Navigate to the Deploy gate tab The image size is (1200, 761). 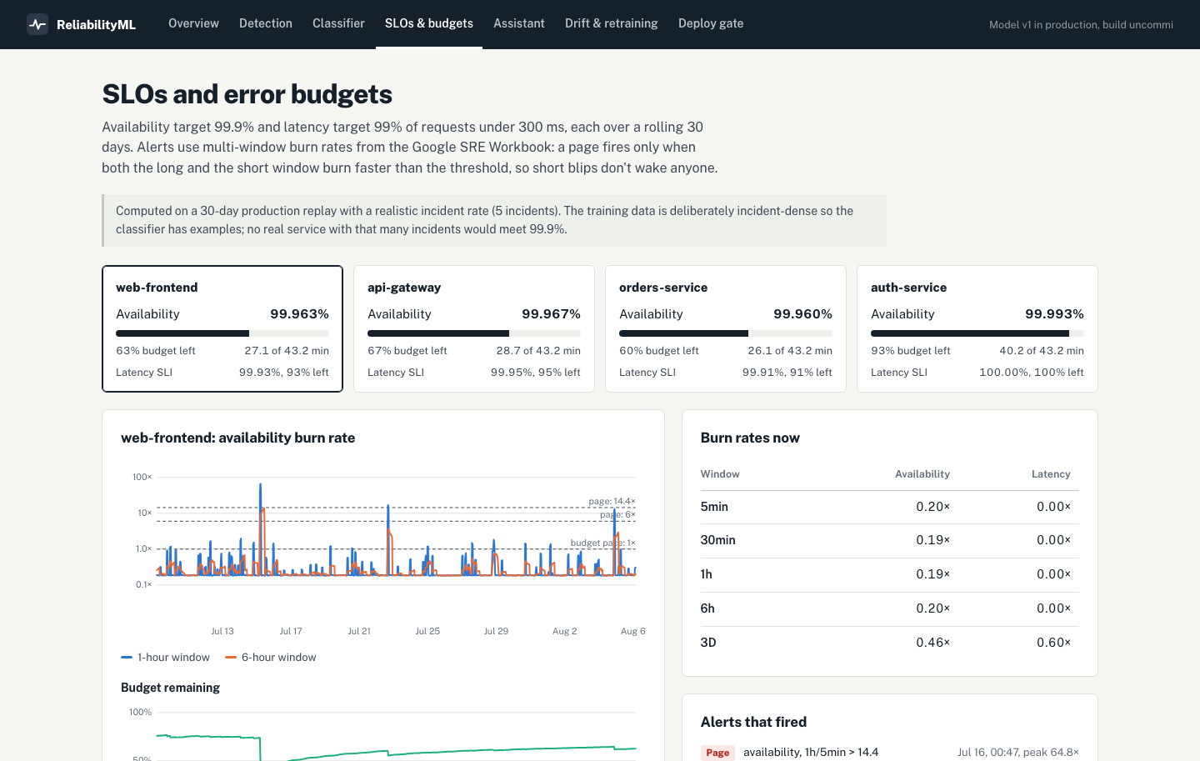click(x=711, y=23)
